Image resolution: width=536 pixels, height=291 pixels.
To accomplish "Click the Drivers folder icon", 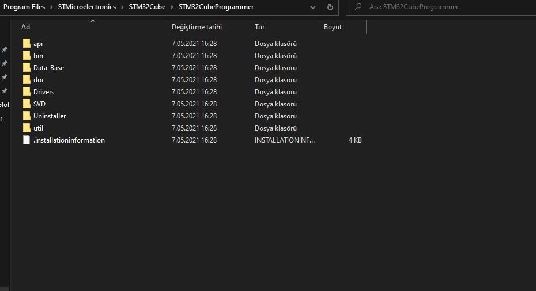I will coord(27,92).
